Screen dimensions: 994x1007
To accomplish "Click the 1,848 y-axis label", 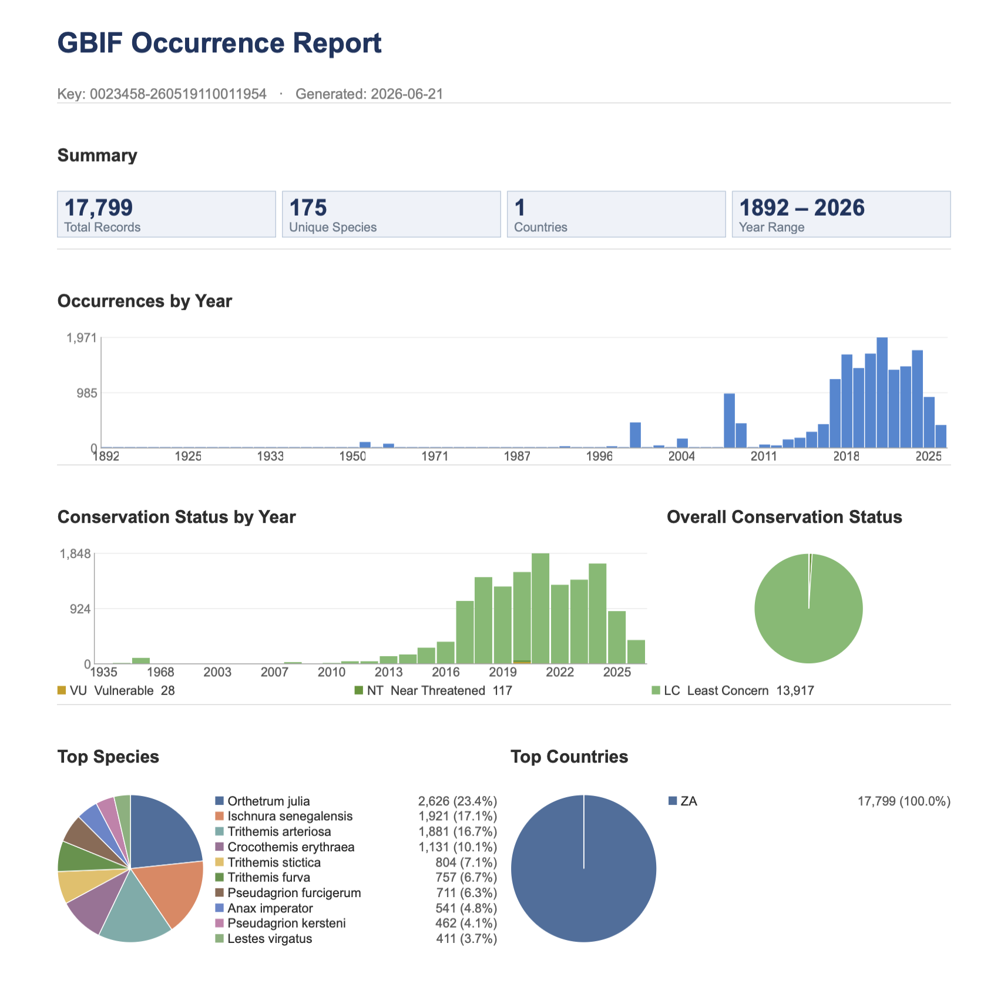I will (x=75, y=553).
